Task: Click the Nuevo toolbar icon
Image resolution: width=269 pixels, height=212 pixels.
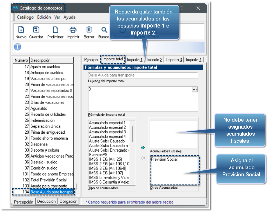Action: (x=21, y=30)
